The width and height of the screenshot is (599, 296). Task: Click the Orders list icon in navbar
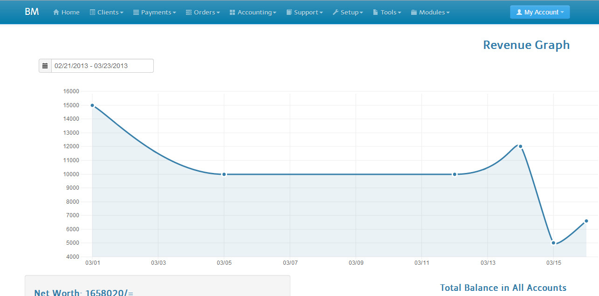coord(189,13)
